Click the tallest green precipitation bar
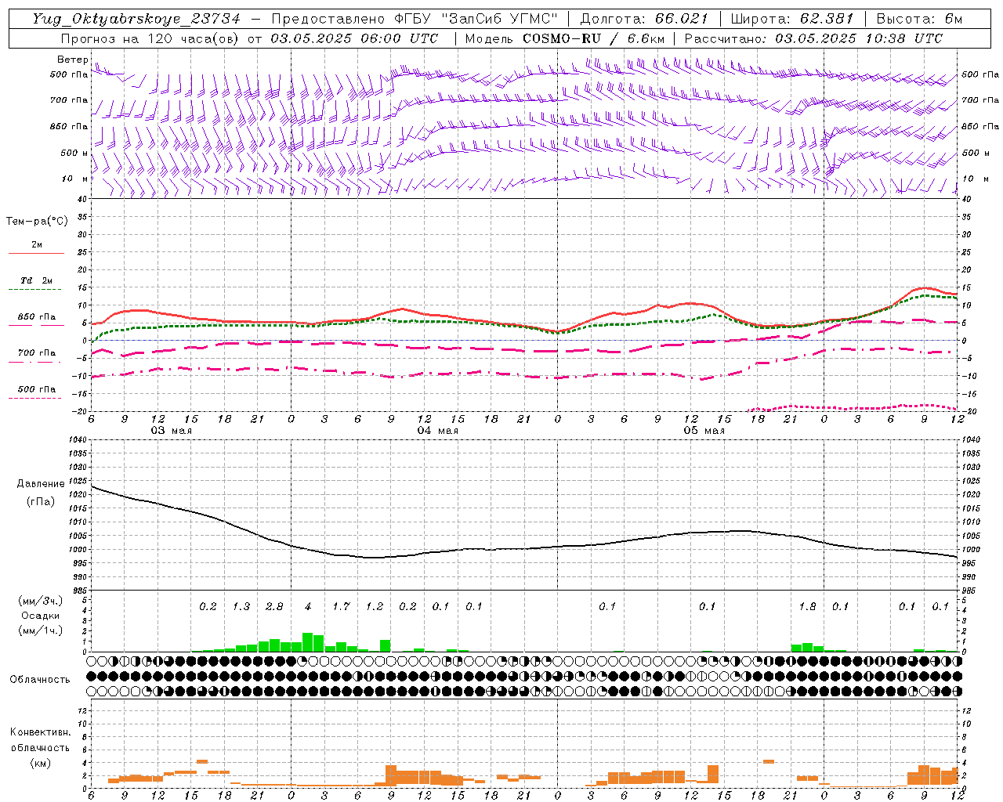The height and width of the screenshot is (802, 1003). point(307,642)
